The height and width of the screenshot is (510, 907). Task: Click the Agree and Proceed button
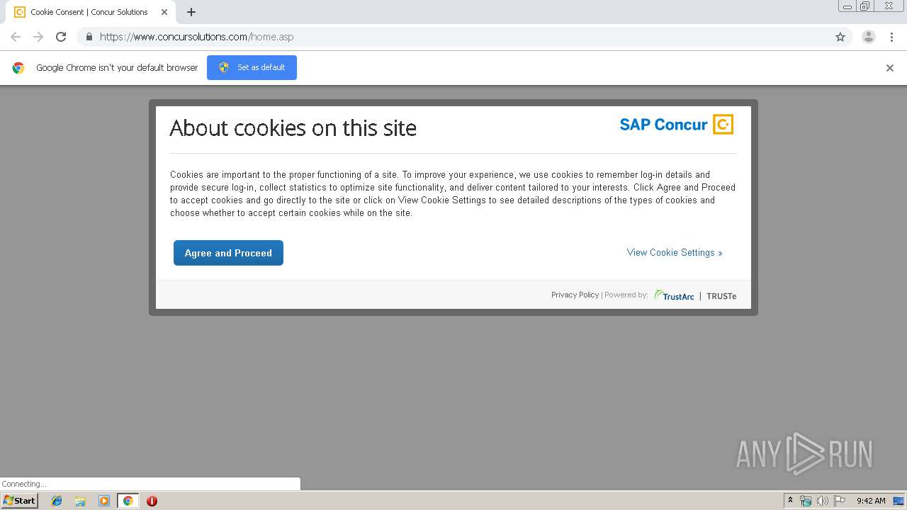[228, 253]
